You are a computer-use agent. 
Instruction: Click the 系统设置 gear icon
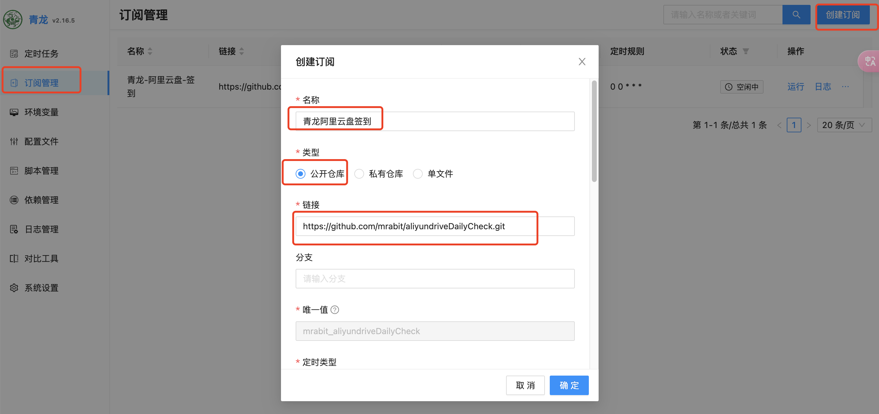14,288
